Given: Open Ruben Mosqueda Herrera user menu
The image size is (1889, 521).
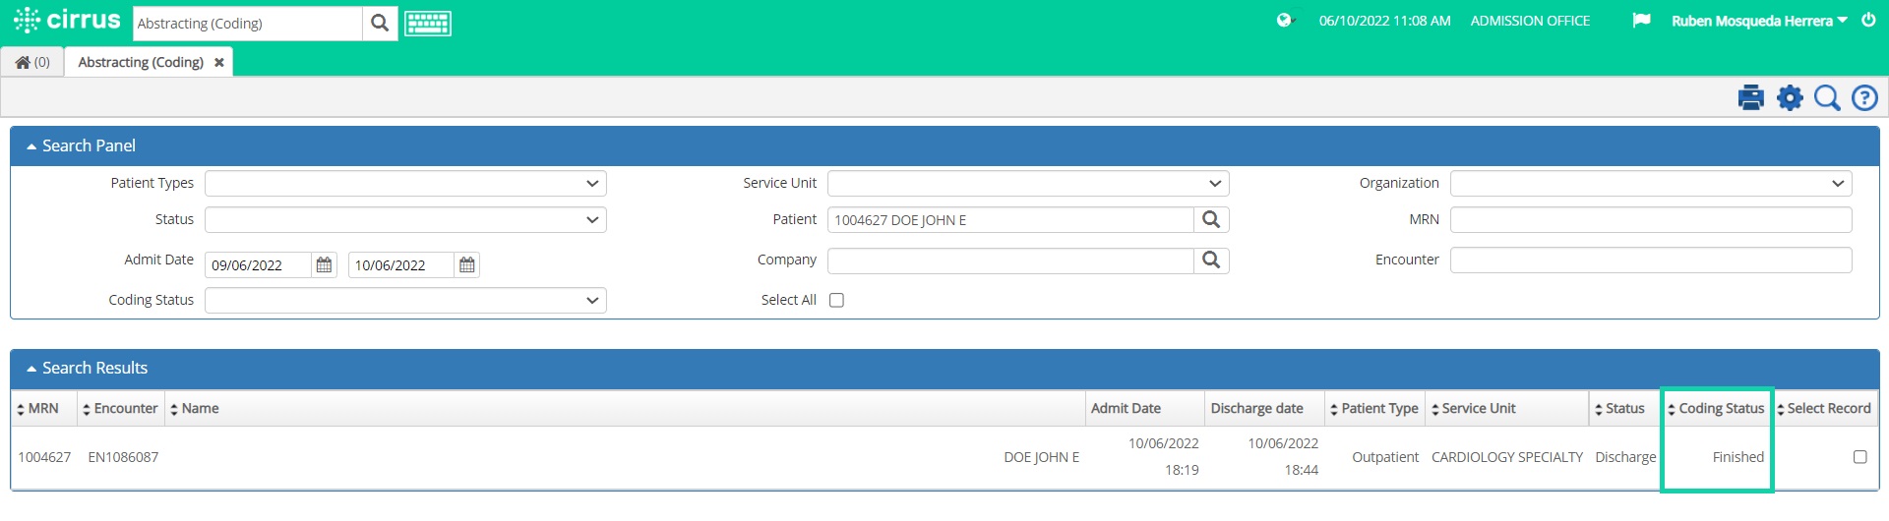Looking at the screenshot, I should tap(1759, 21).
